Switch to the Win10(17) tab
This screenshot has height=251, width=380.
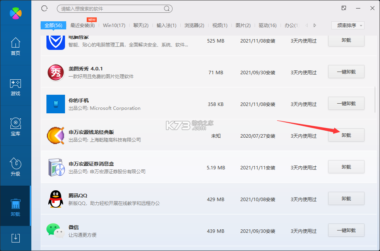tap(114, 26)
